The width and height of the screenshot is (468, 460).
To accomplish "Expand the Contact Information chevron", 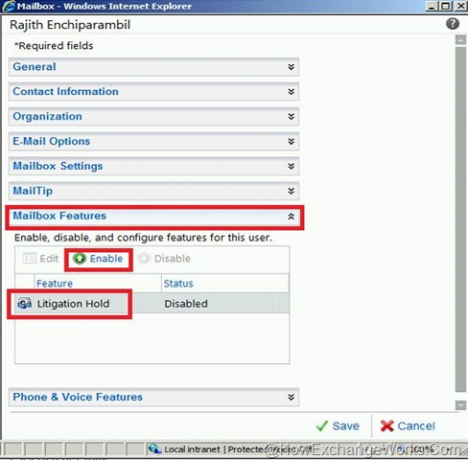I will (291, 92).
